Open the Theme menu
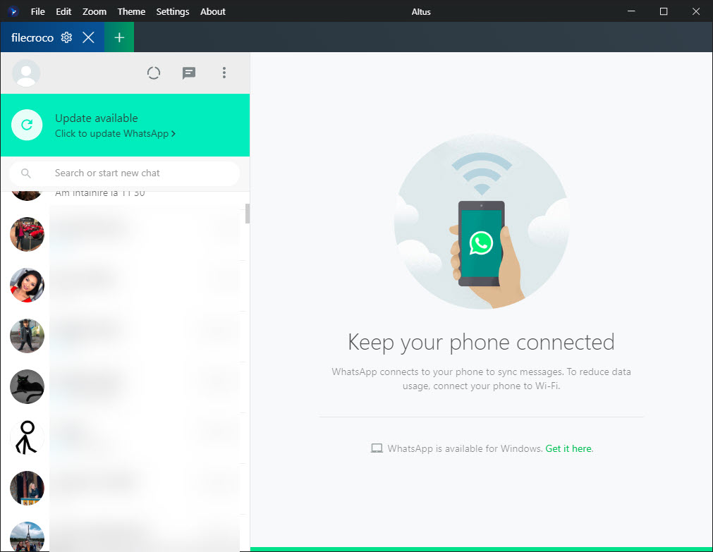This screenshot has width=713, height=552. pos(131,11)
